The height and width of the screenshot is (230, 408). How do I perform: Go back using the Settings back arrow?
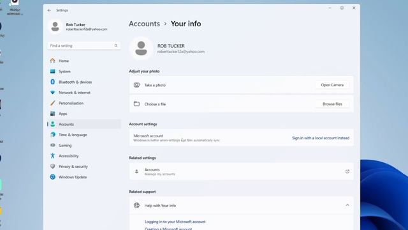click(49, 10)
